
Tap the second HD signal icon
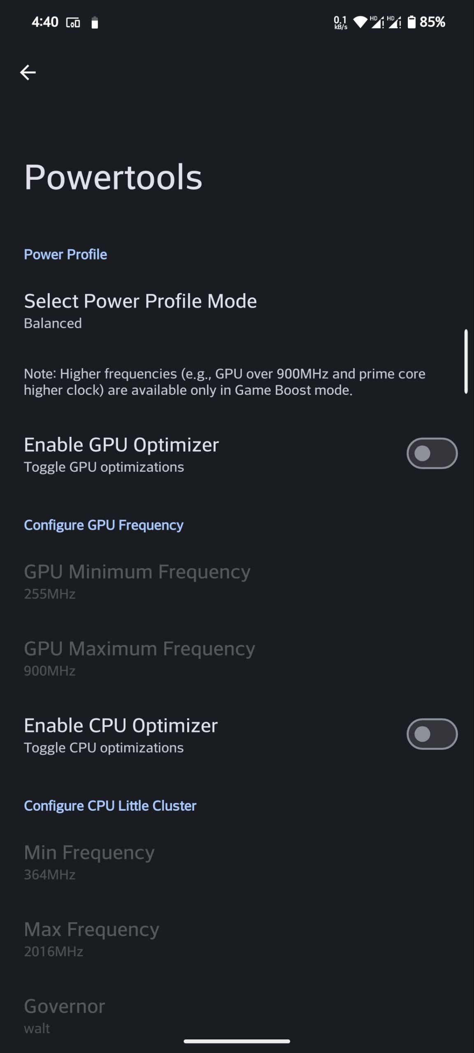click(394, 22)
